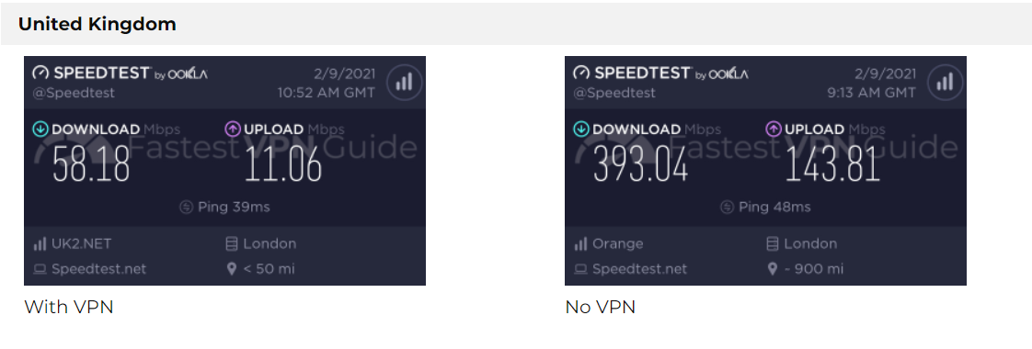
Task: Click the ping icon beside Ping 39ms
Action: click(187, 208)
